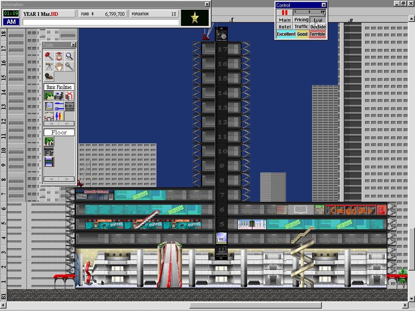Click the empty message field in Information
415x311 pixels.
[x=101, y=22]
